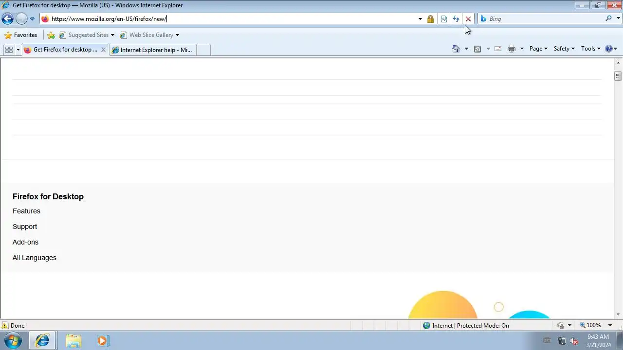This screenshot has height=350, width=623.
Task: Click the status bar warning icon near Done
Action: pos(5,326)
